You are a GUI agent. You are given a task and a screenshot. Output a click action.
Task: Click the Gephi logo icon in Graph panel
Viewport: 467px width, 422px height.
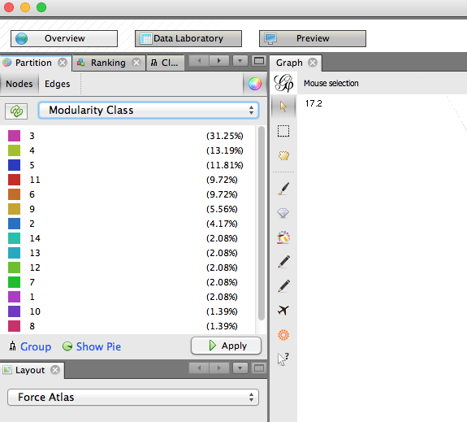[283, 83]
